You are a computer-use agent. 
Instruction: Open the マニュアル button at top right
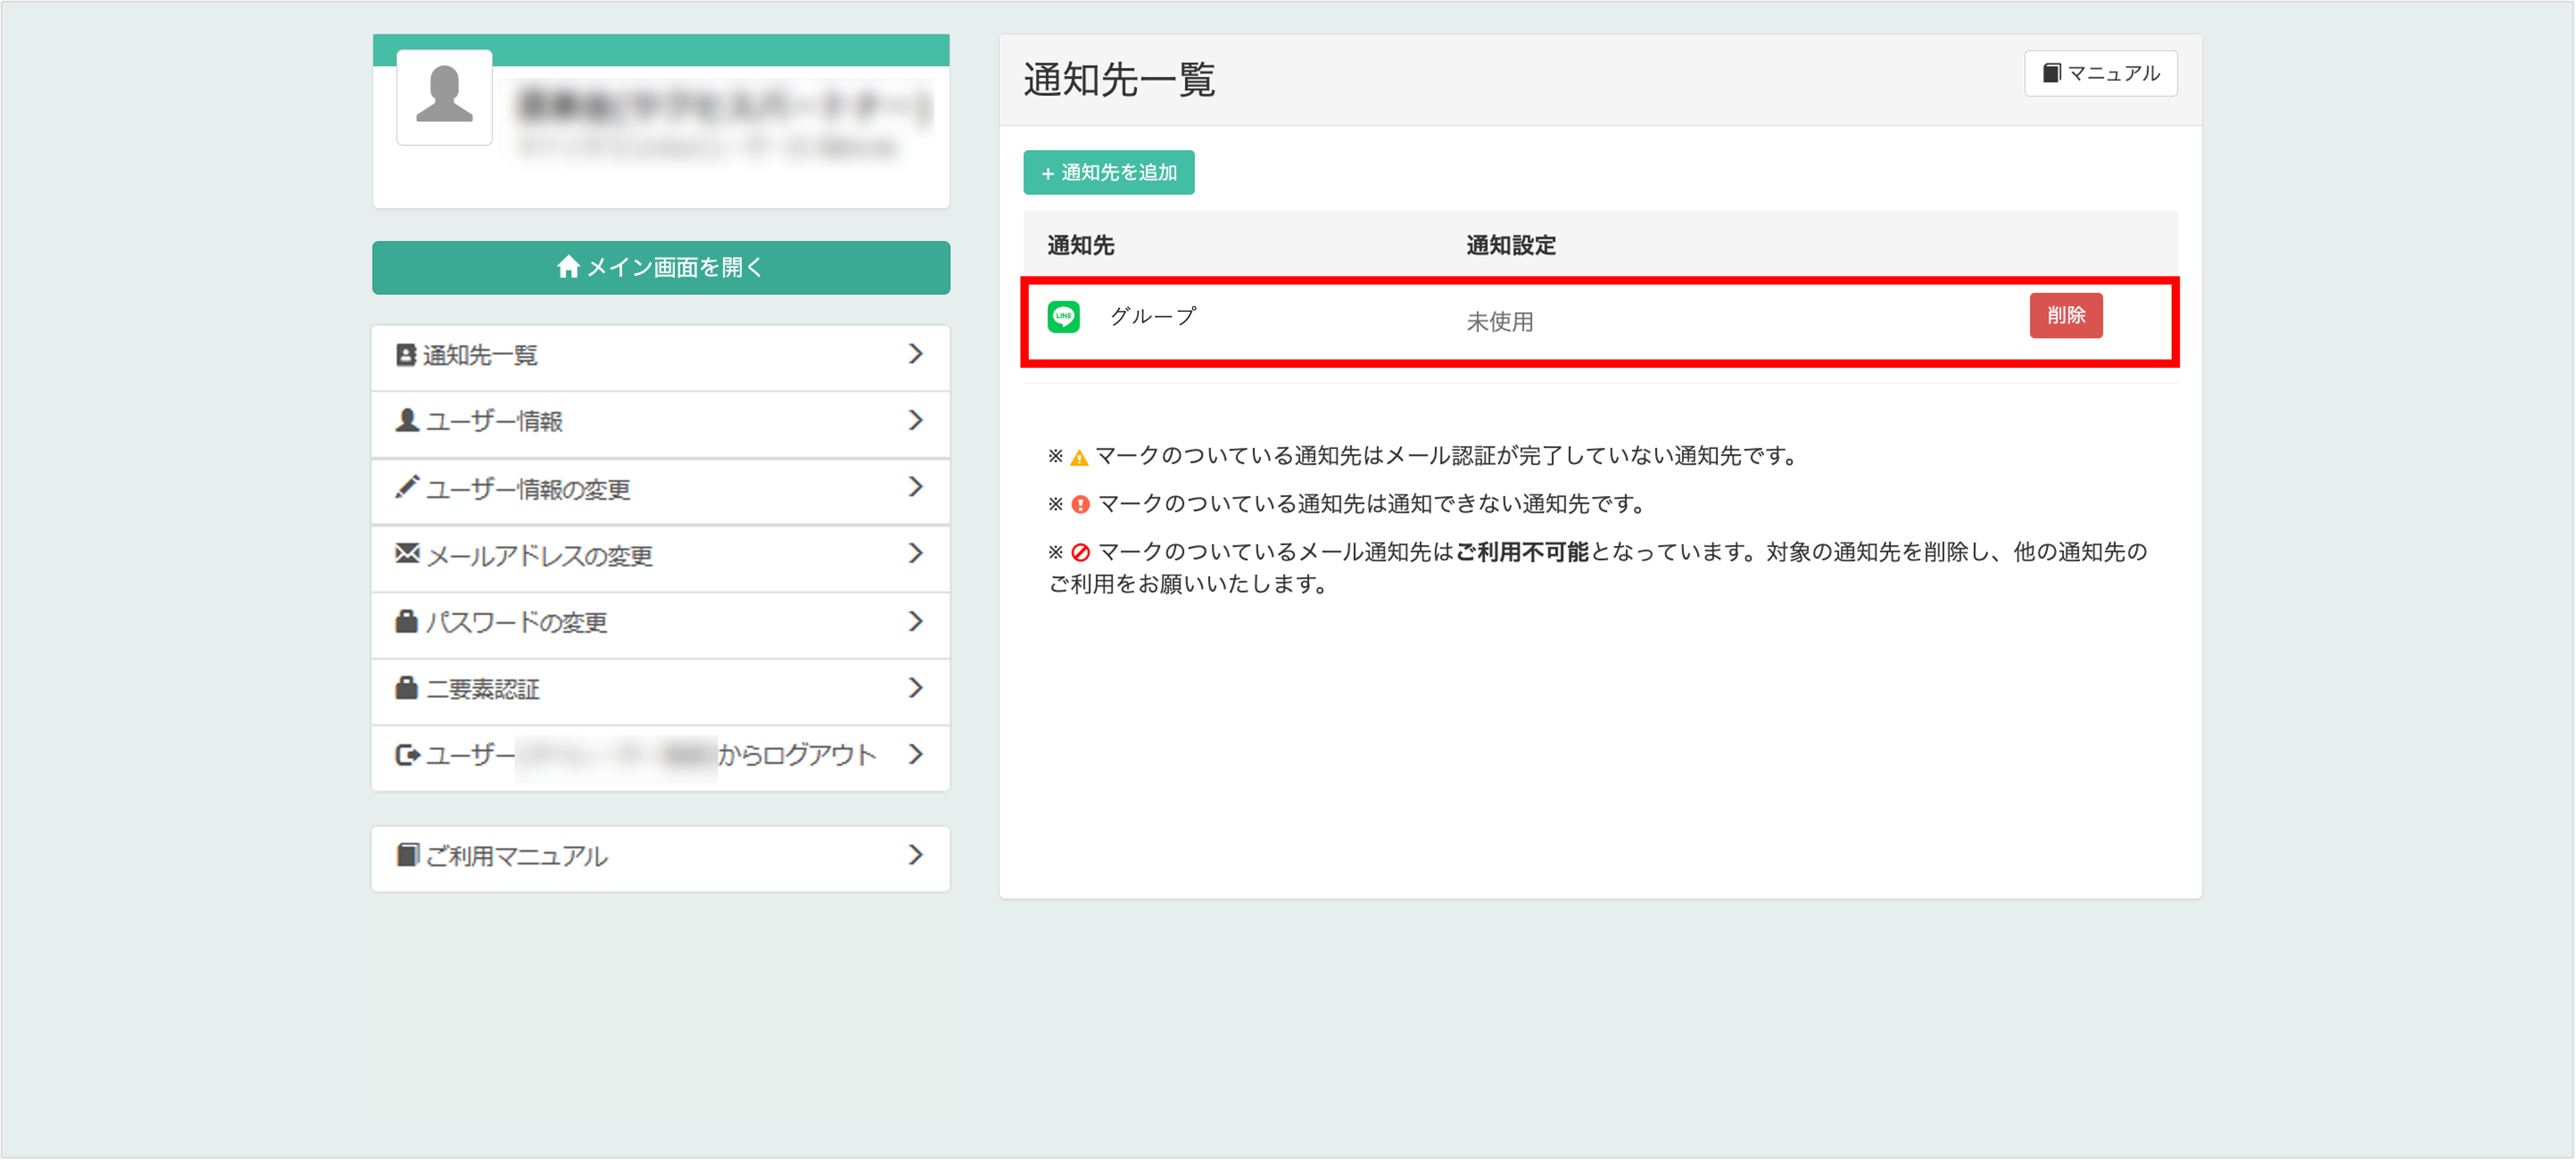pos(2100,73)
